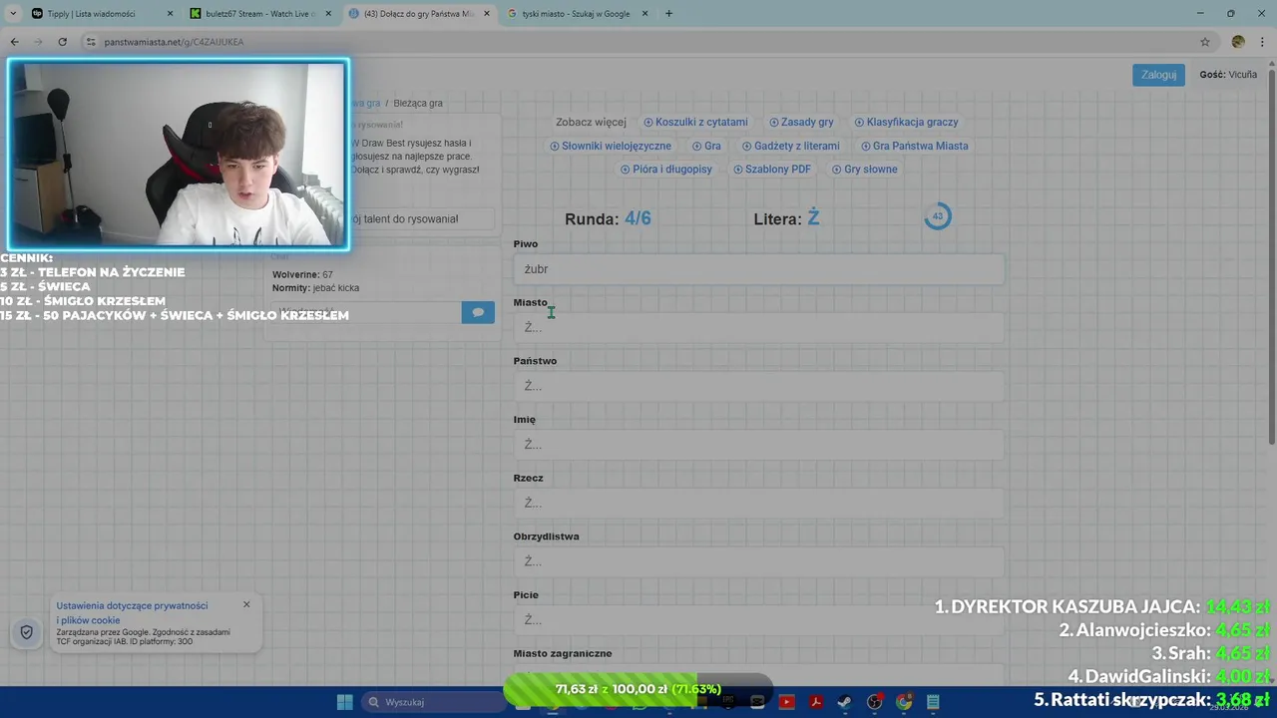Viewport: 1277px width, 718px height.
Task: Focus the Rzecz answer field
Action: tap(758, 503)
